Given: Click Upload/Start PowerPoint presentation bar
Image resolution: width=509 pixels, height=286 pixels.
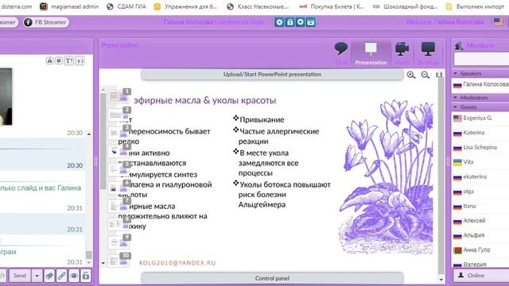Looking at the screenshot, I should [x=272, y=74].
